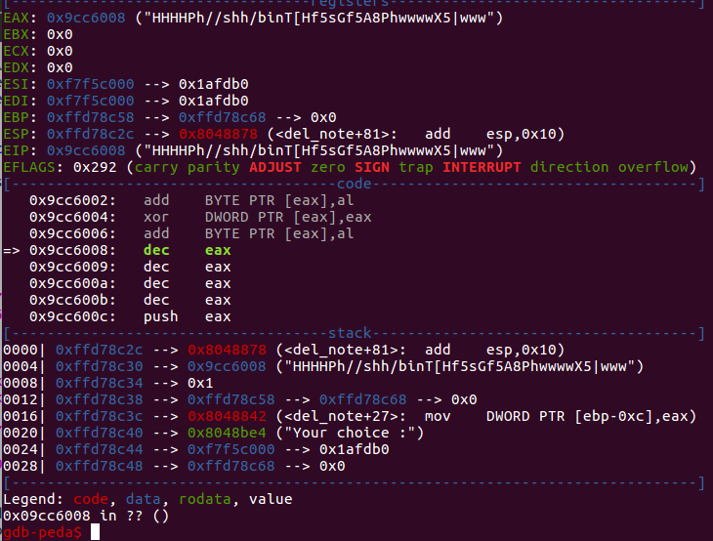Click the red SIGN flag

(372, 167)
